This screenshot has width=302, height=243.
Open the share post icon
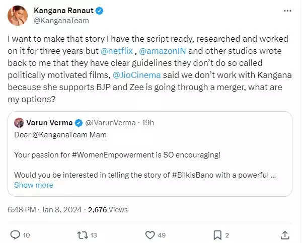pyautogui.click(x=284, y=234)
